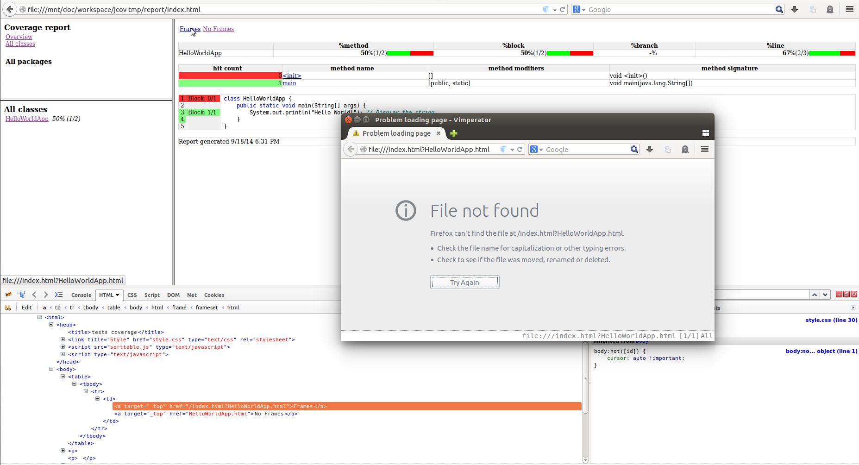
Task: Open the HelloWorldApp link under All classes
Action: coord(27,119)
